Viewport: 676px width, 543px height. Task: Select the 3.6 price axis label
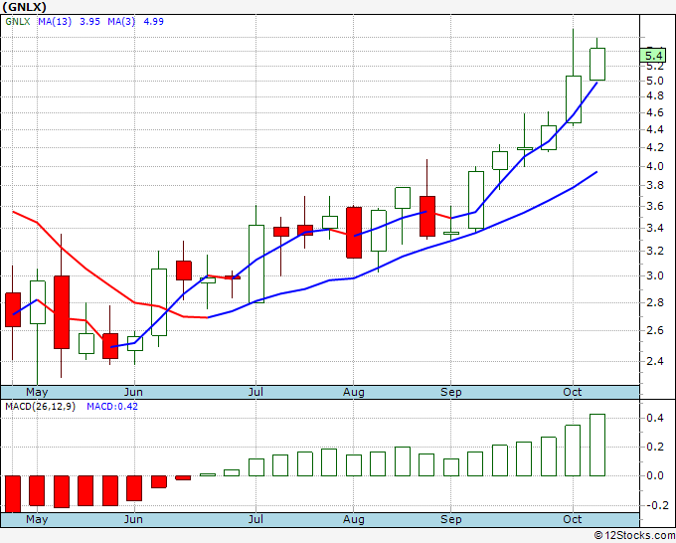click(x=655, y=206)
